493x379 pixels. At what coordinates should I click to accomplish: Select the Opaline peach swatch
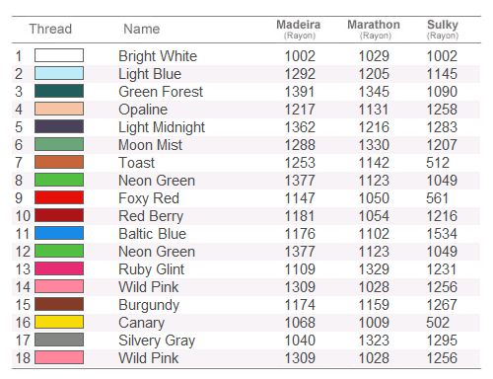[x=59, y=109]
